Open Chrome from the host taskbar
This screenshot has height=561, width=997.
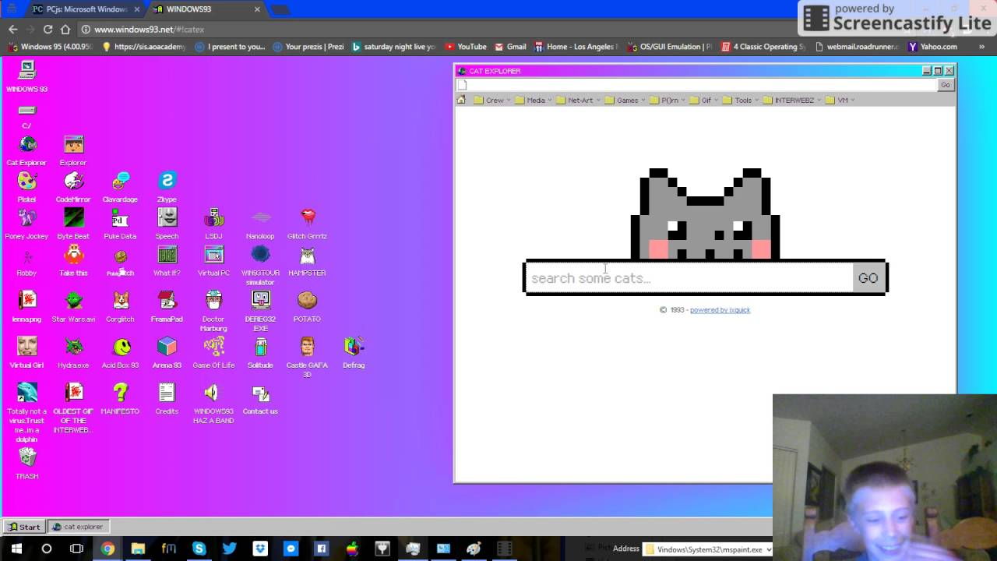[107, 549]
